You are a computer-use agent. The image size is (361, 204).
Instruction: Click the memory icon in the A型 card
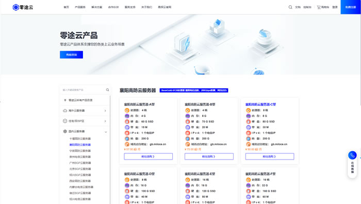(x=127, y=116)
